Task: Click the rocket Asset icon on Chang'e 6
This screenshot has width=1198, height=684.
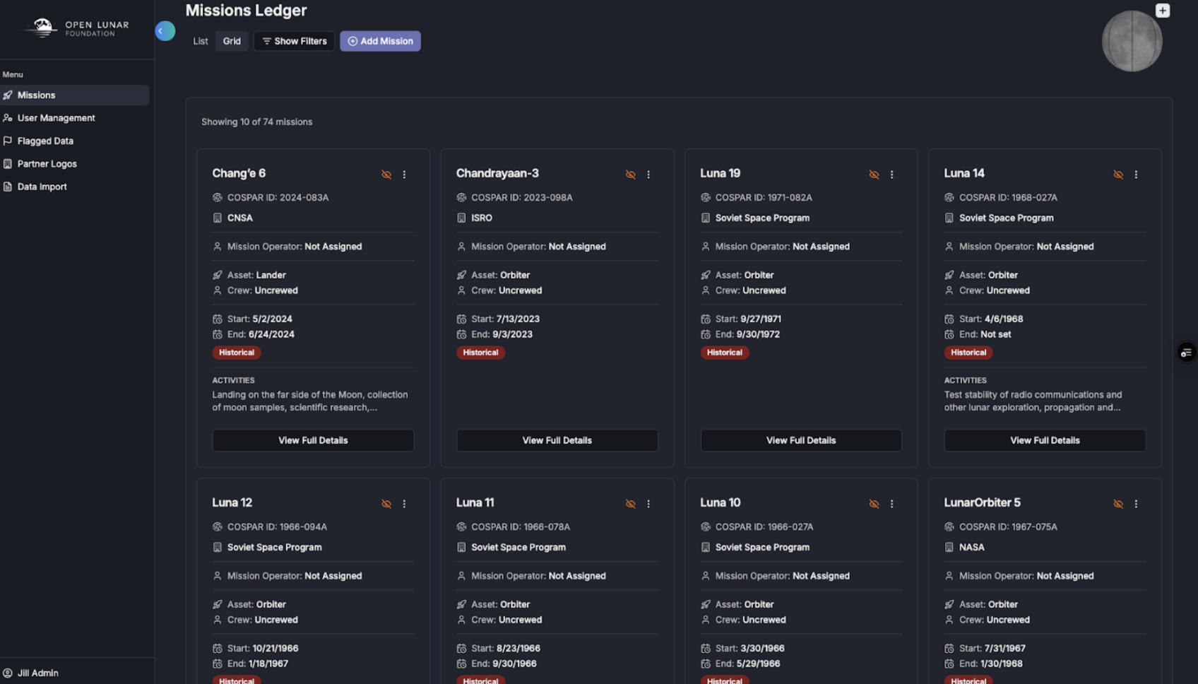Action: coord(218,275)
